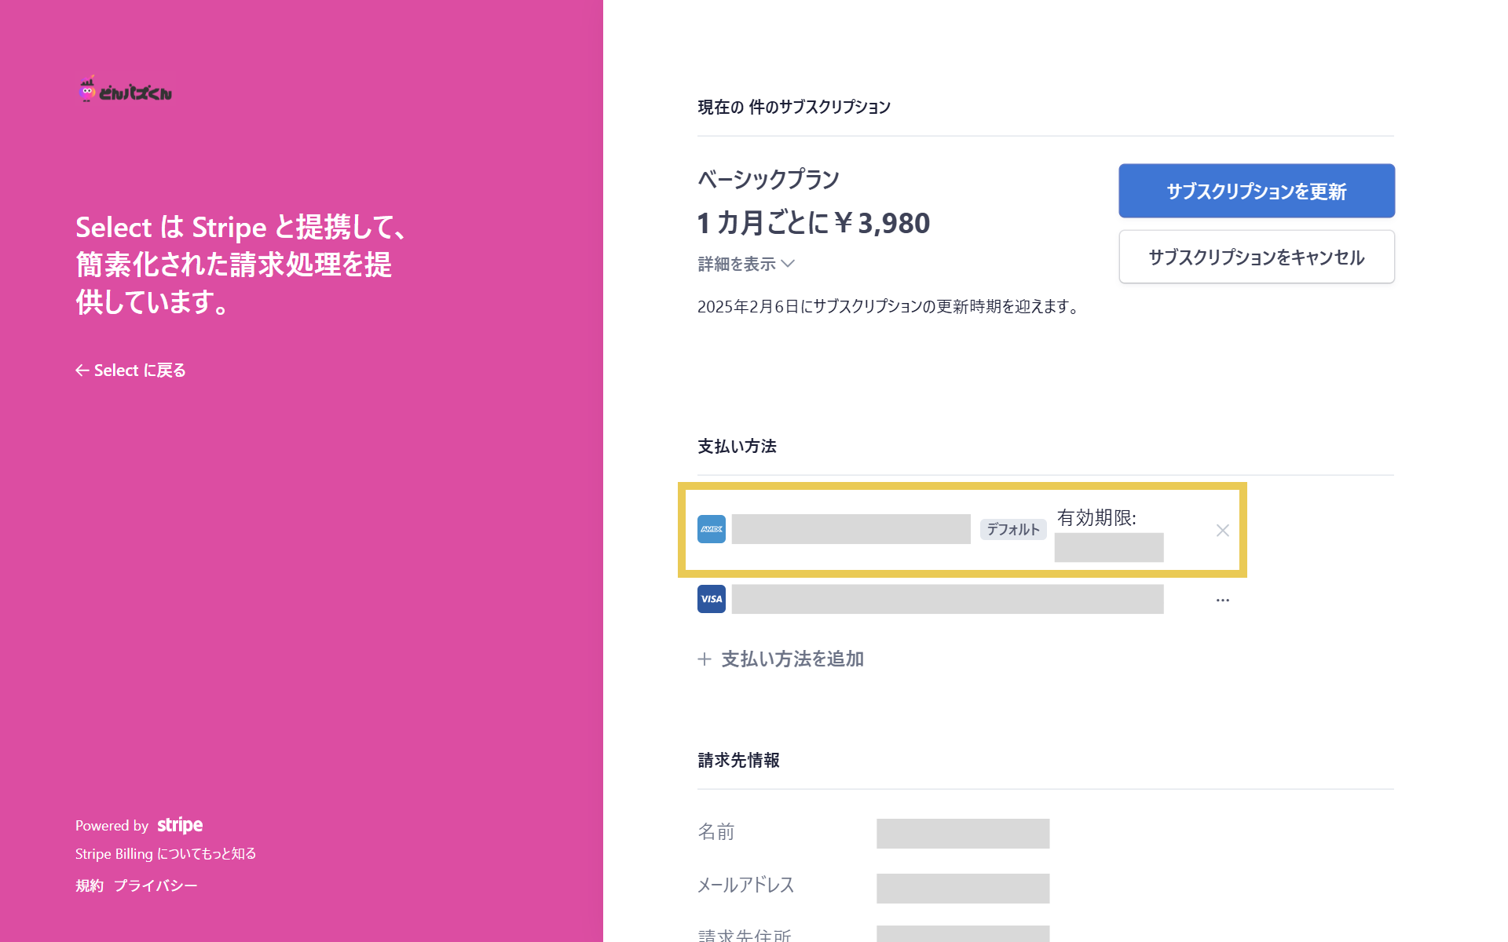
Task: Click the デフォルト badge on AMEX card
Action: [x=1012, y=530]
